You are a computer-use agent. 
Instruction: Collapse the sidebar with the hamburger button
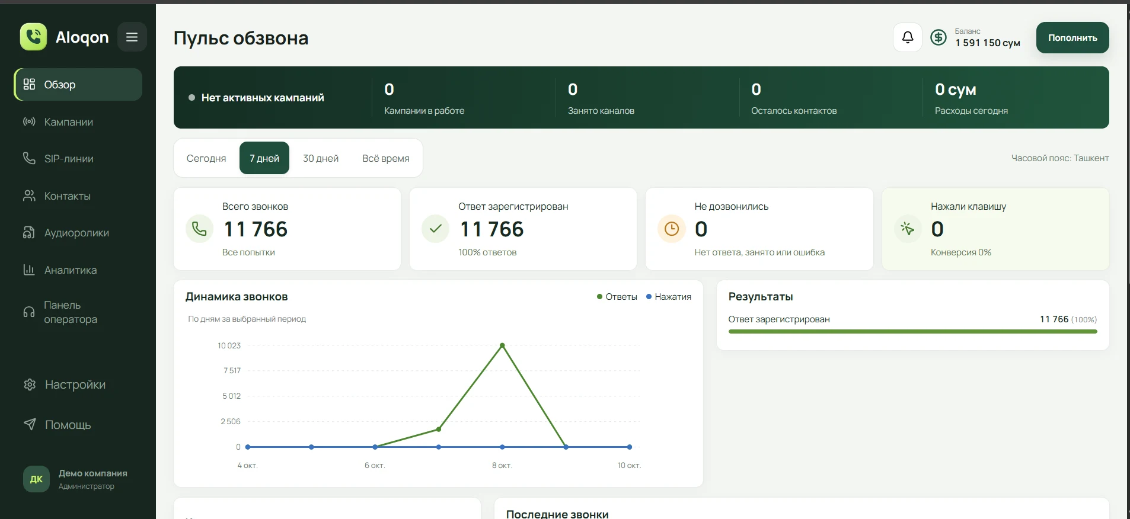[132, 37]
